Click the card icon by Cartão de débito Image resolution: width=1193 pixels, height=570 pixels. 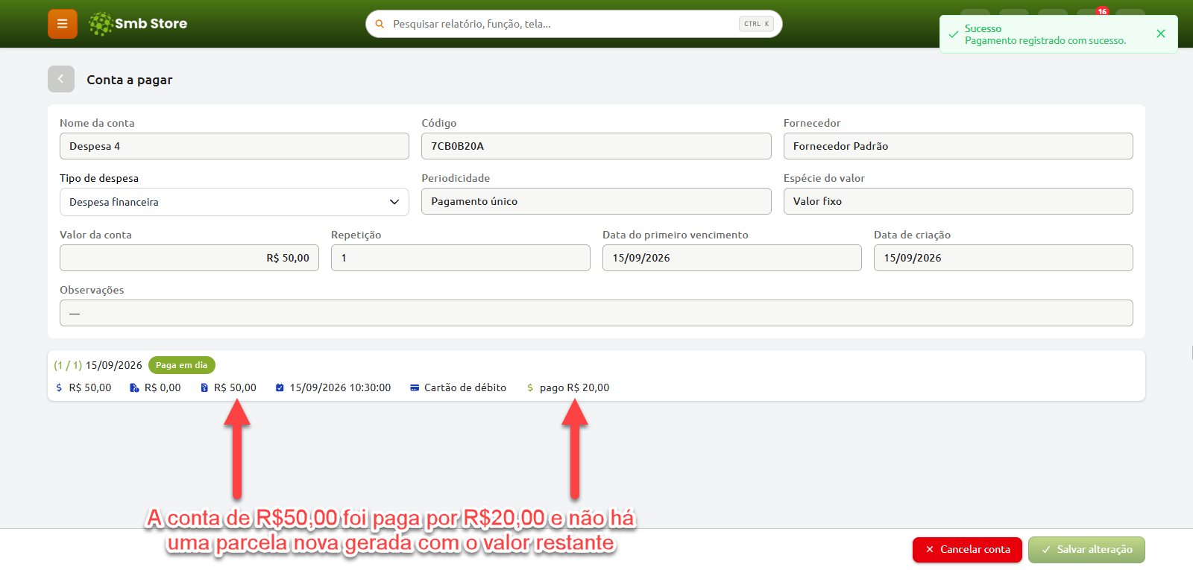[415, 387]
